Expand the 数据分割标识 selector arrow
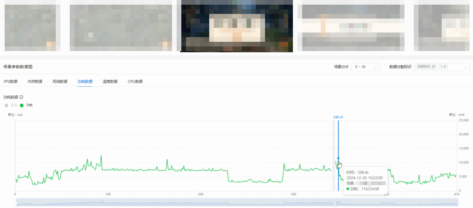473x208 pixels. click(465, 67)
